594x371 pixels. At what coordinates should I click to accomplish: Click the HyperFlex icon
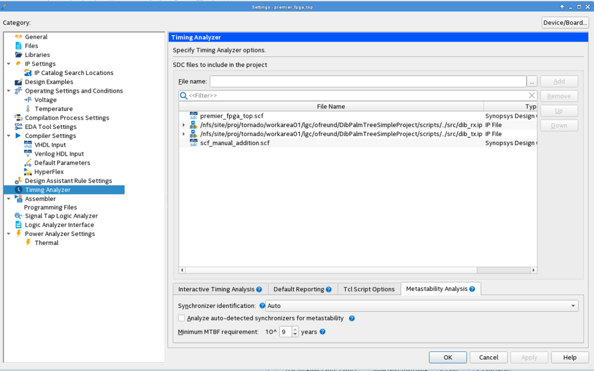tap(28, 172)
